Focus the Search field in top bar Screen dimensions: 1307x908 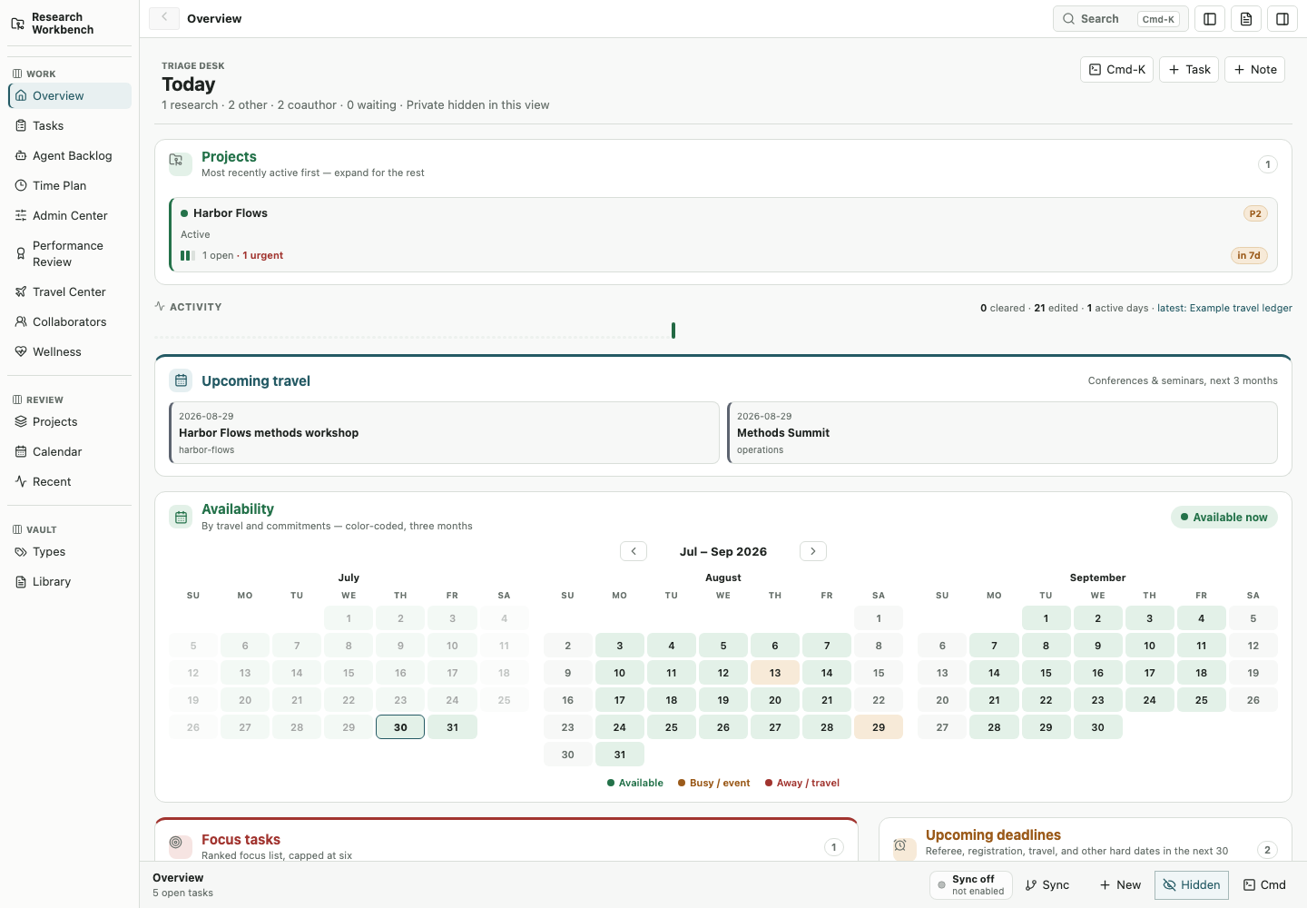click(1121, 19)
